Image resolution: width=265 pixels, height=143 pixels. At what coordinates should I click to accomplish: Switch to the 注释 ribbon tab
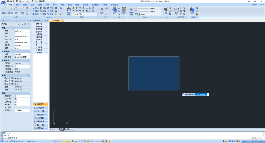25,5
